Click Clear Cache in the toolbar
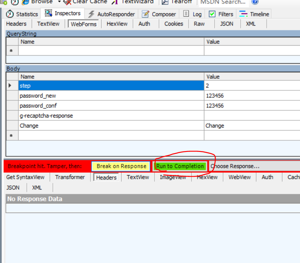The width and height of the screenshot is (300, 263). coord(85,2)
